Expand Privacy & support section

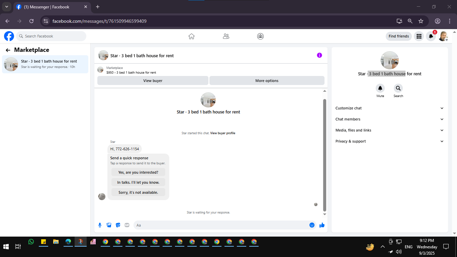(389, 141)
